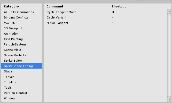Click scrollbar down arrow in command list
The width and height of the screenshot is (172, 103).
tap(169, 99)
